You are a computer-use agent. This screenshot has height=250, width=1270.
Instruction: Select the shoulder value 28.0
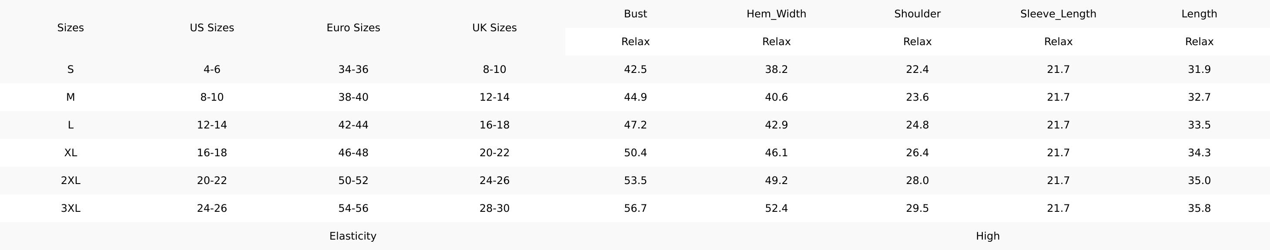(917, 181)
